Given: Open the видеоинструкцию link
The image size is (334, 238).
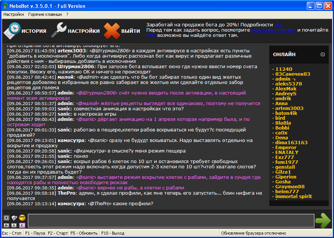Looking at the screenshot, I should coord(274,30).
